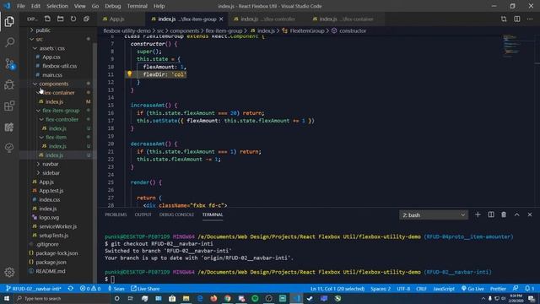
Task: Expand the public folder
Action: click(x=43, y=30)
